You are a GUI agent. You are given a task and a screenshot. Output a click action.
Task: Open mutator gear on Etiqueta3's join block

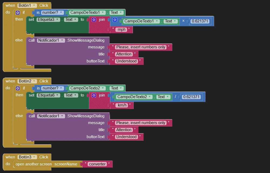[94, 19]
